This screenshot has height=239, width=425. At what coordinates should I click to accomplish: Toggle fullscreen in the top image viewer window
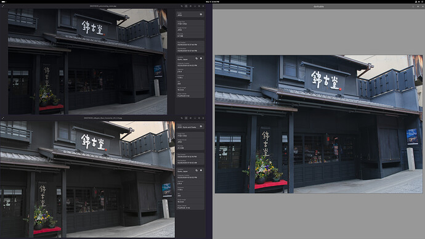pos(2,6)
